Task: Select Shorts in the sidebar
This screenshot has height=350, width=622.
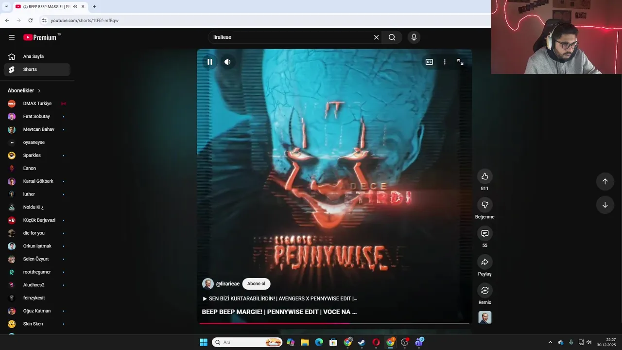Action: click(37, 70)
